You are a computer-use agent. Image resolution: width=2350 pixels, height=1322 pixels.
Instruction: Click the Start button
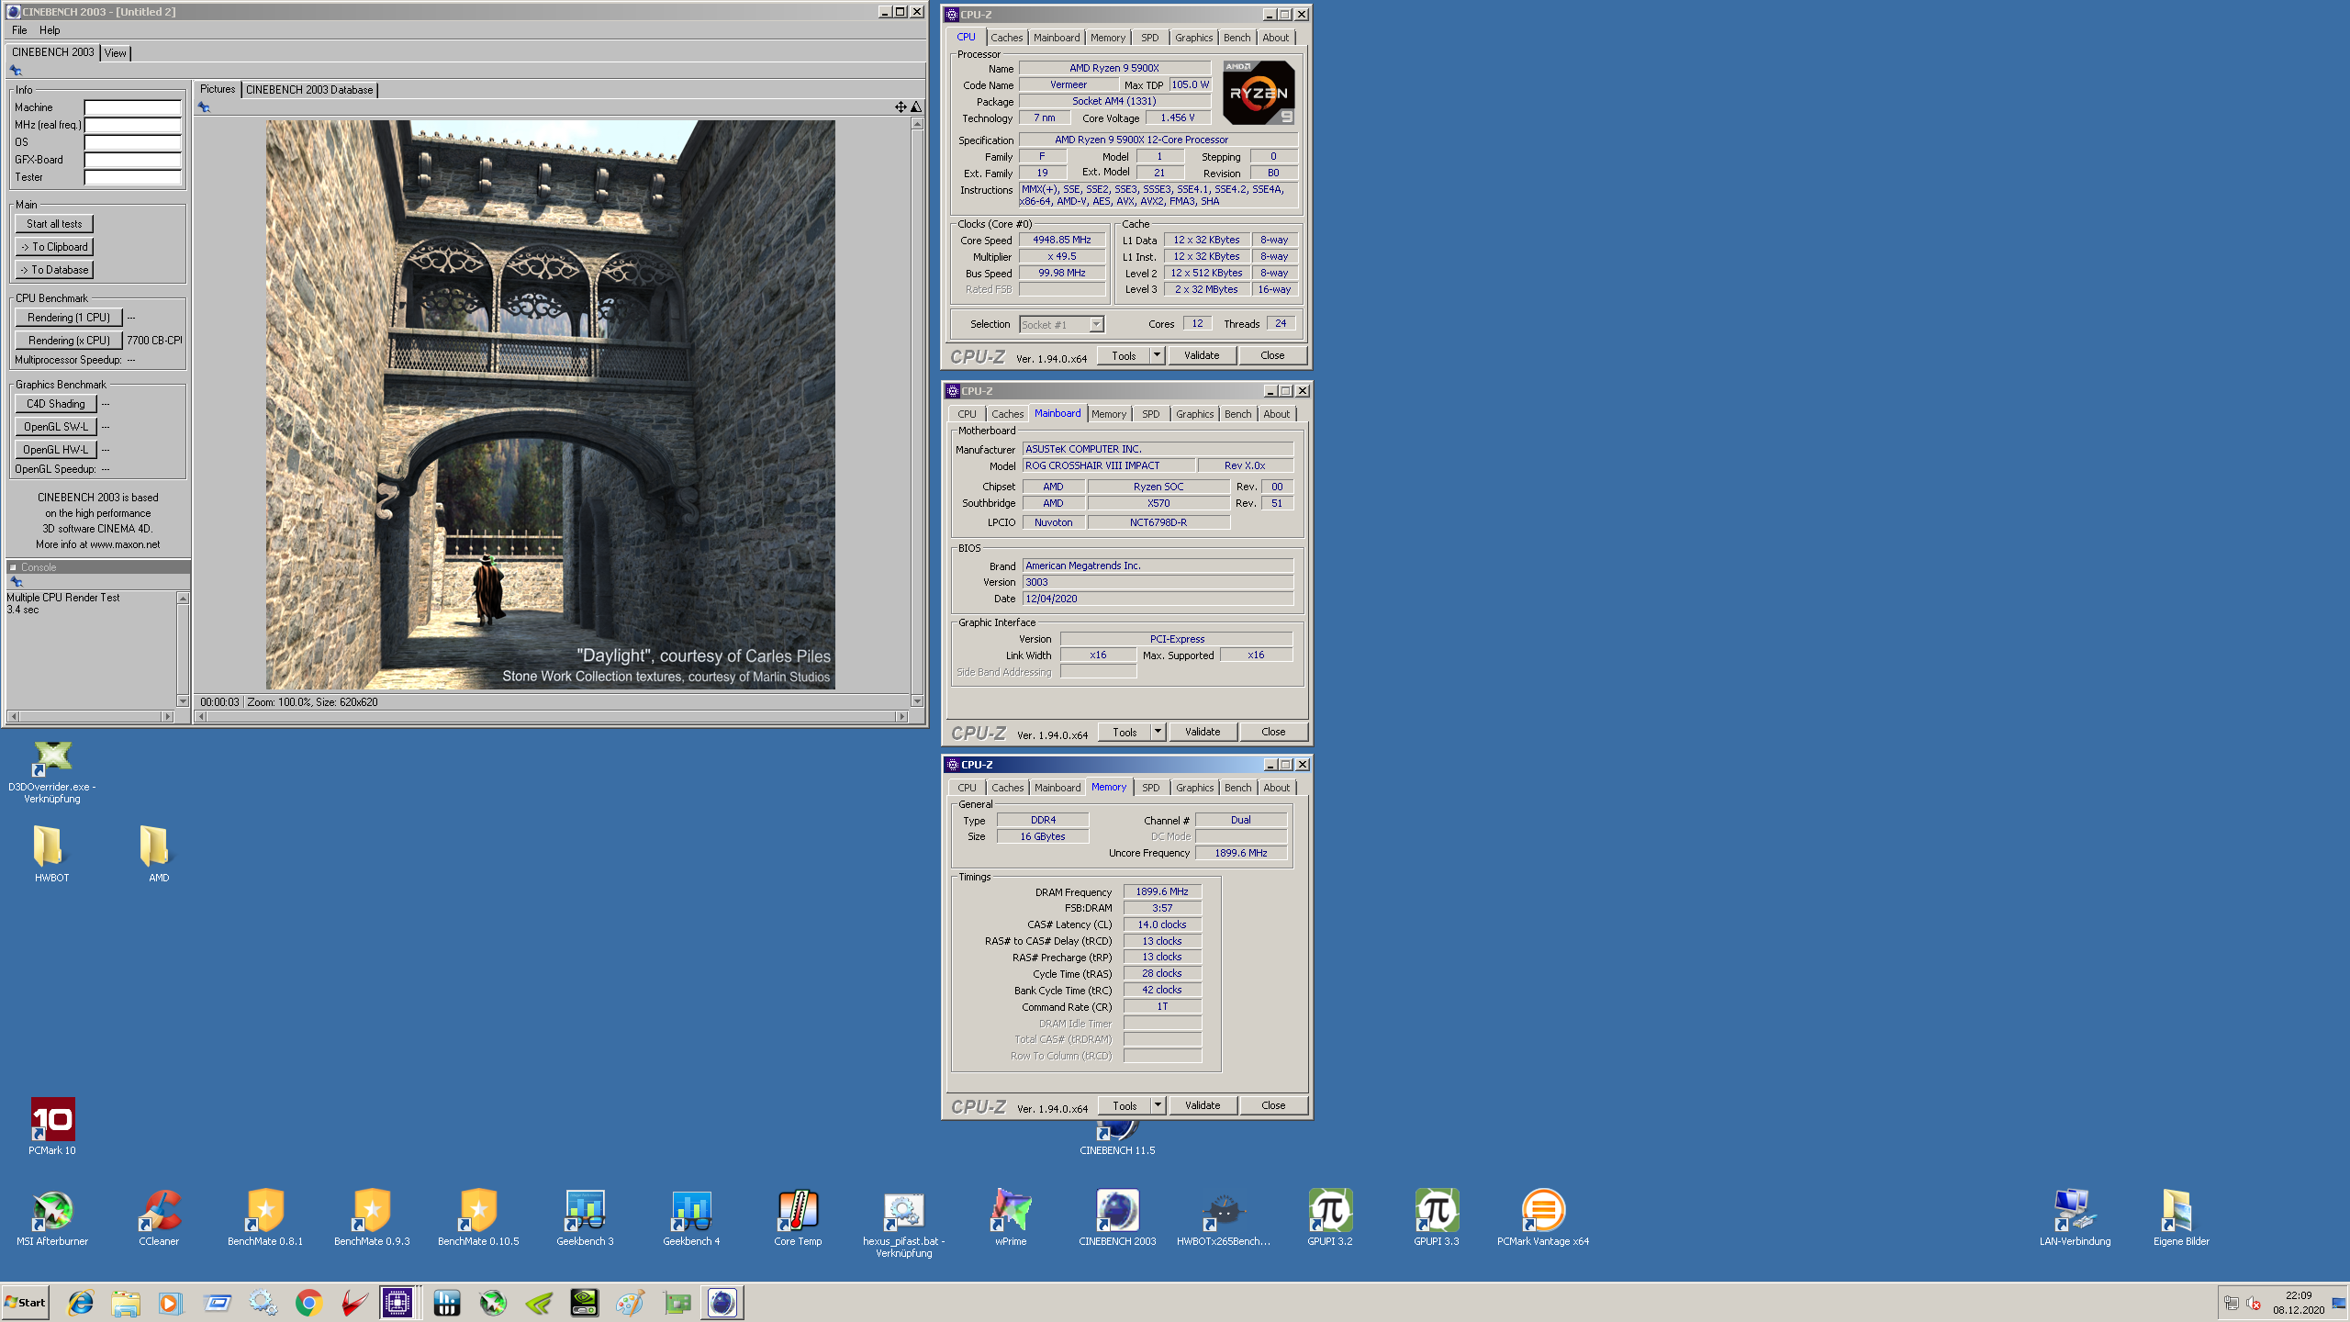[x=26, y=1302]
